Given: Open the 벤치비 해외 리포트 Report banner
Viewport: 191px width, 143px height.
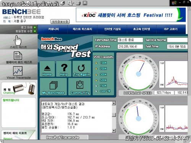Looking at the screenshot, I should (x=19, y=135).
